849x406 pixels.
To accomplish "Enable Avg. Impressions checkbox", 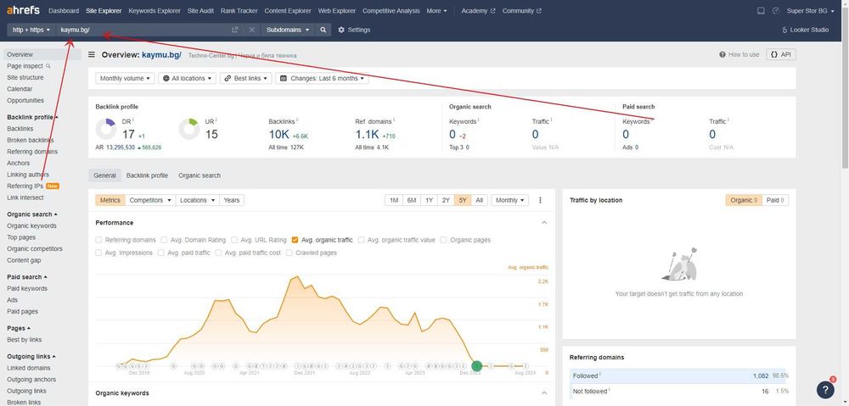I will pos(98,253).
